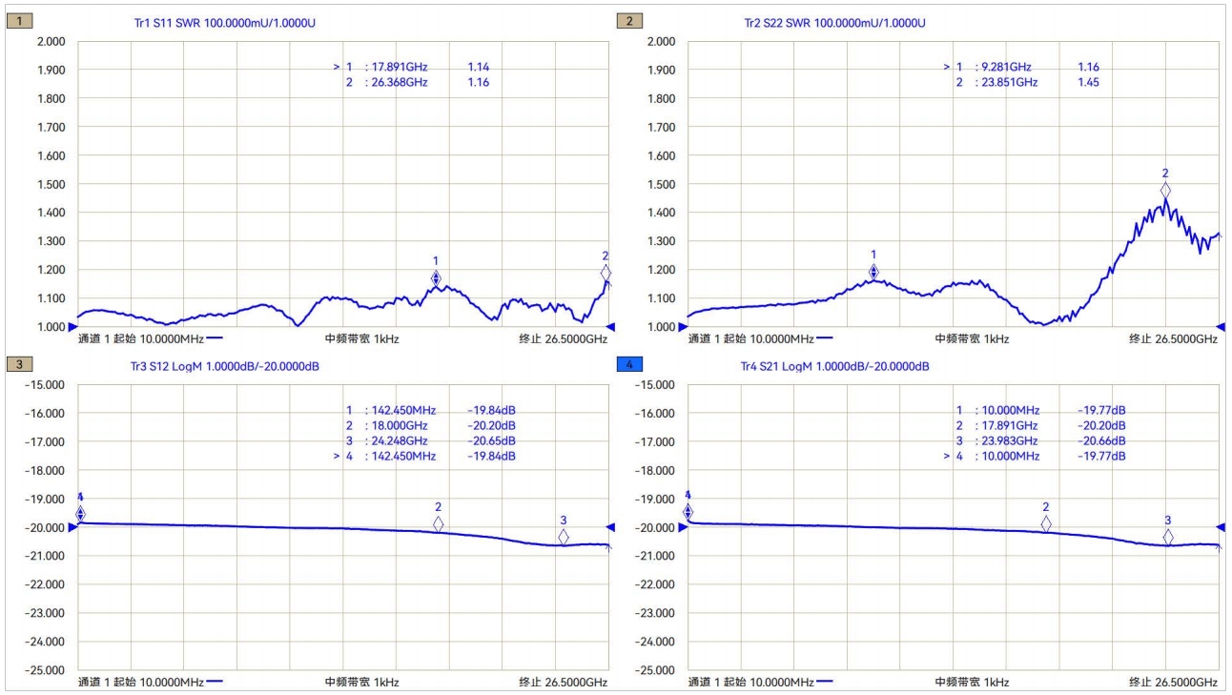Select marker 2 diamond at S22 peak
The width and height of the screenshot is (1232, 695).
pos(1165,191)
